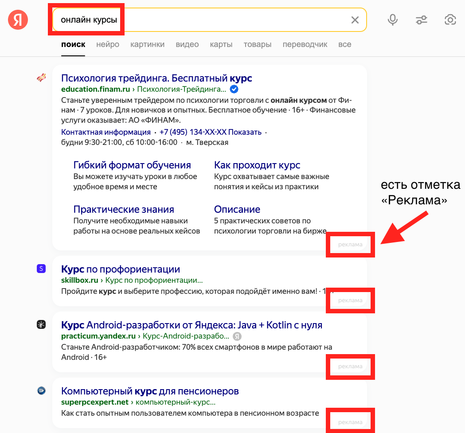Open the «Курс по профориентации...» breadcrumb
The height and width of the screenshot is (433, 465).
154,280
